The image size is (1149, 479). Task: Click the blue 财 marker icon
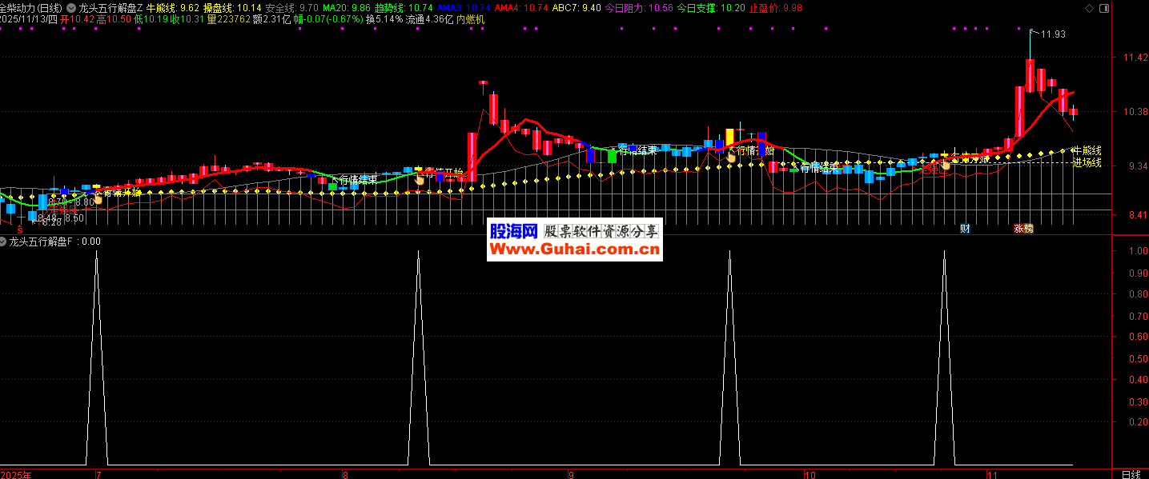(966, 229)
